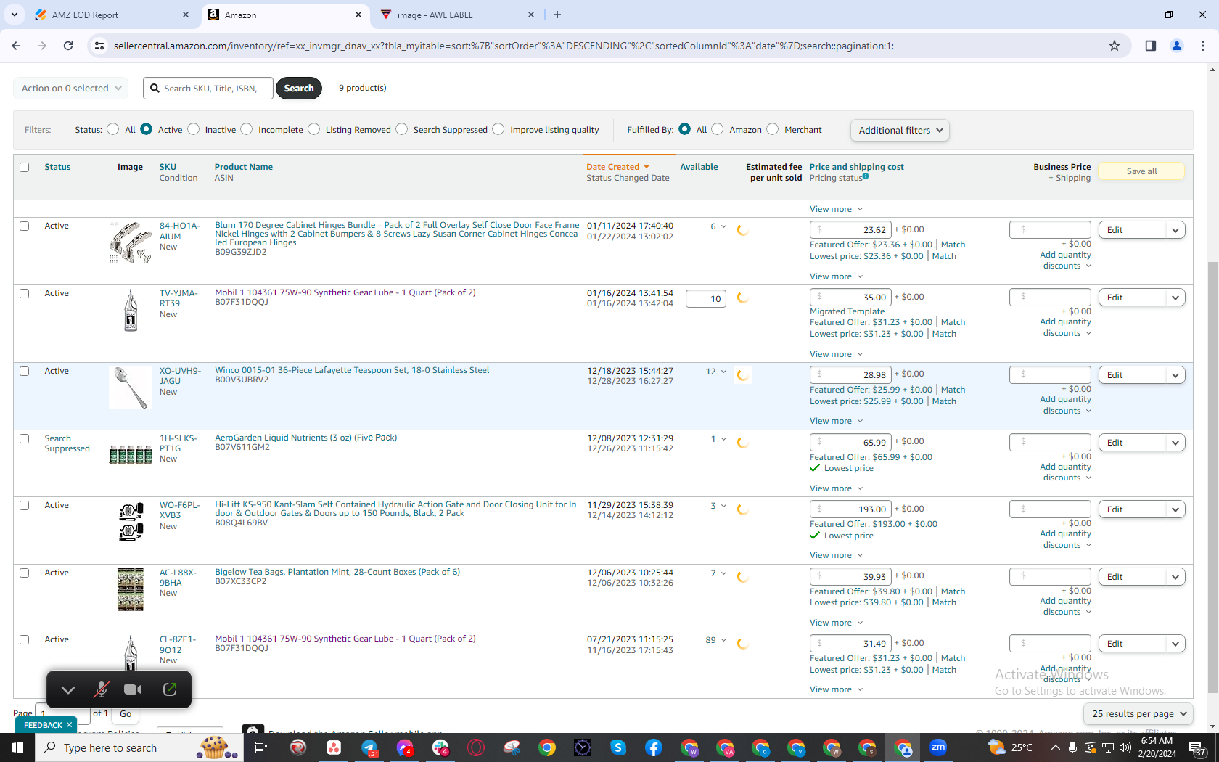Open Edit dropdown arrow for Winco Teaspoon Set
The width and height of the screenshot is (1219, 762).
1176,375
